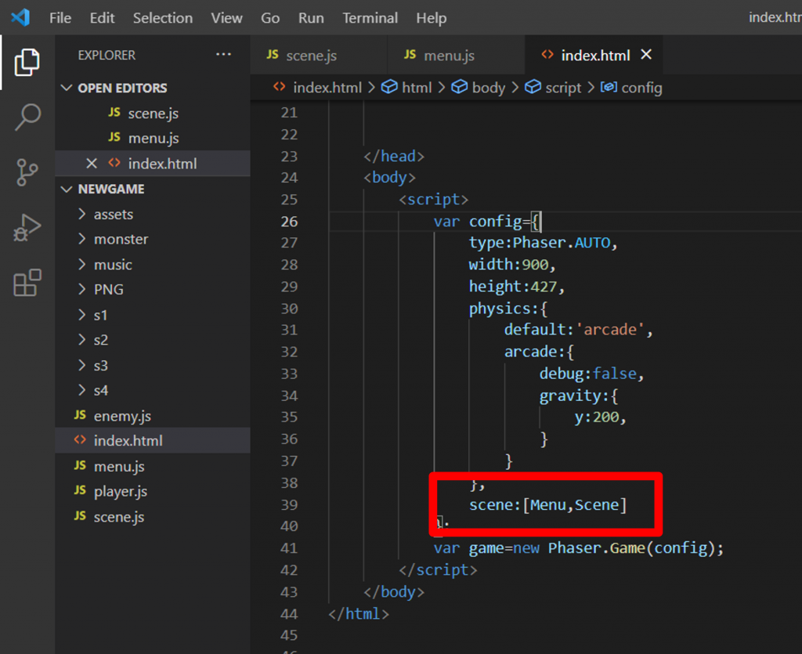The width and height of the screenshot is (802, 654).
Task: Click line number 41 in gutter
Action: [x=289, y=548]
